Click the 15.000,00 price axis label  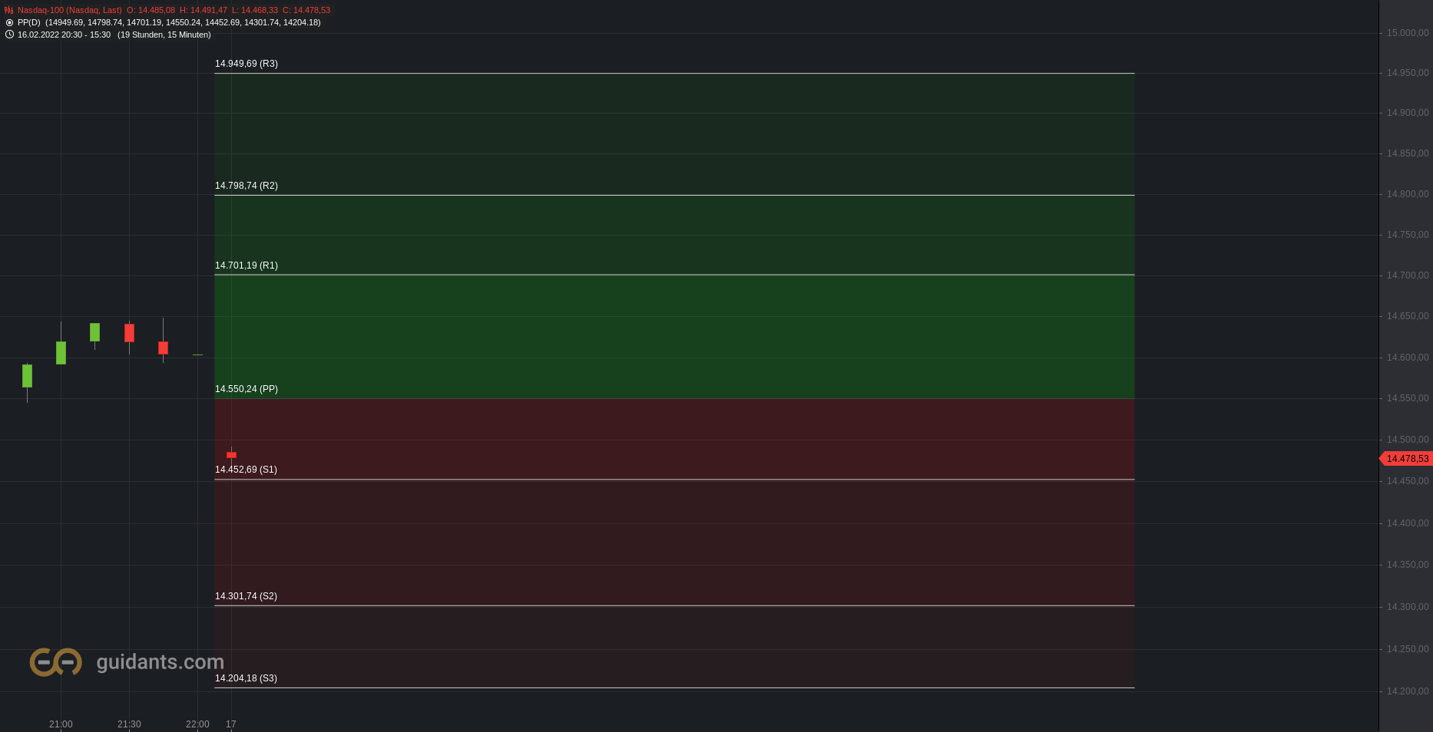pyautogui.click(x=1408, y=33)
